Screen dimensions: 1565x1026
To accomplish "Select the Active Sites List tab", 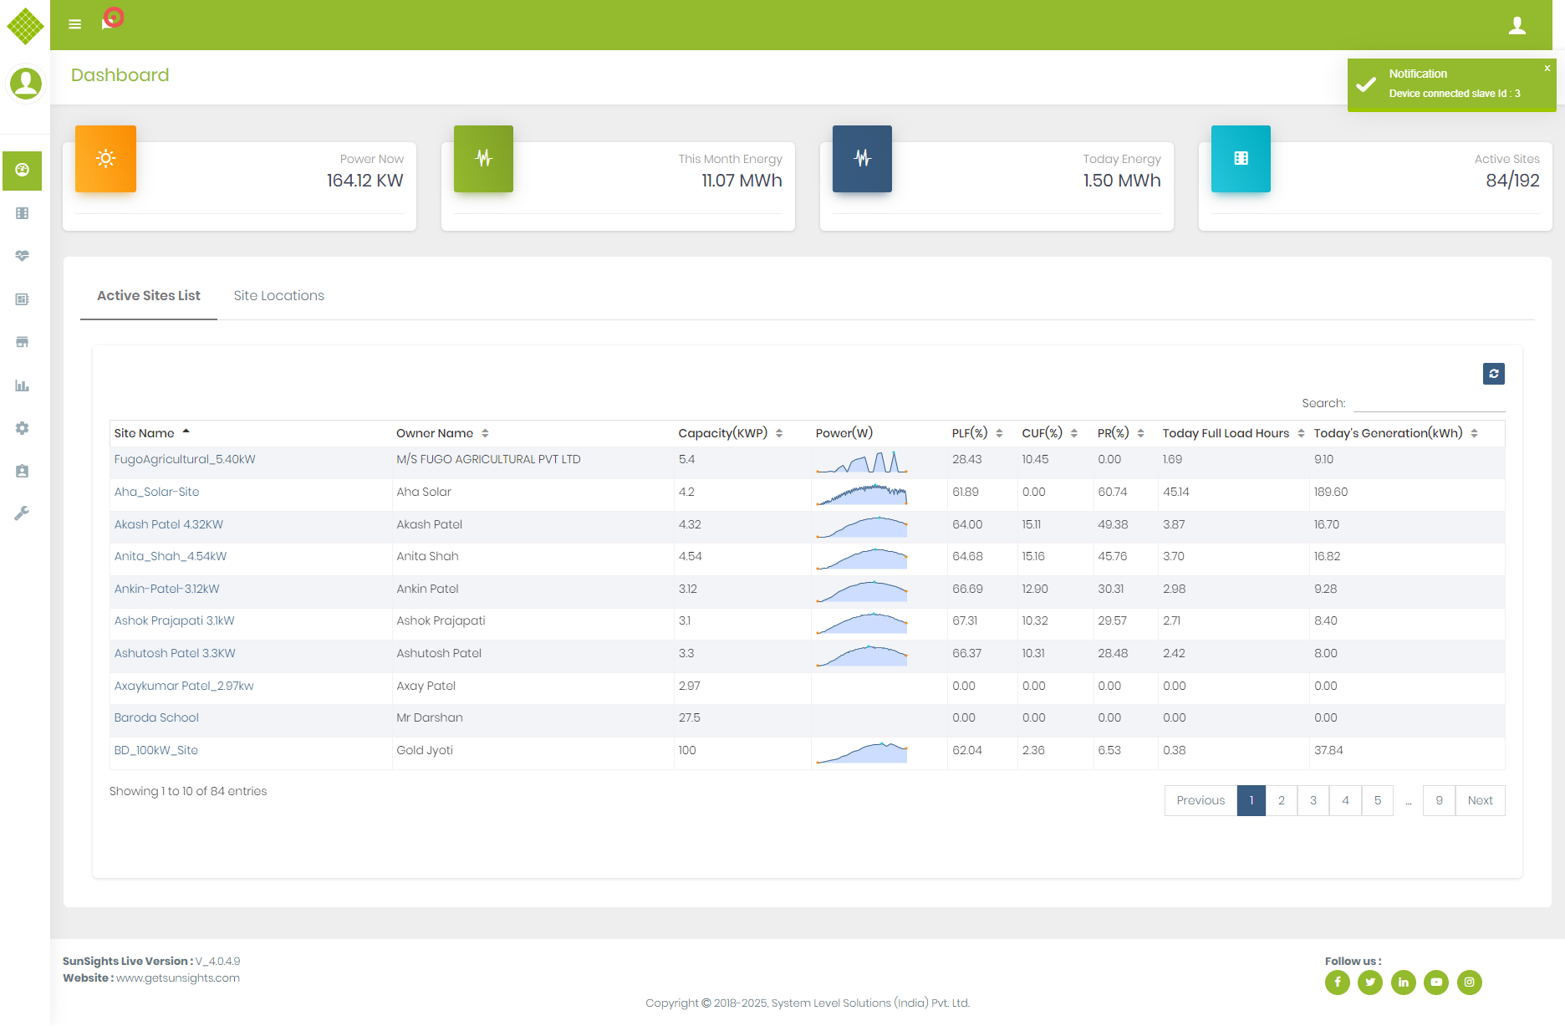I will [x=149, y=296].
